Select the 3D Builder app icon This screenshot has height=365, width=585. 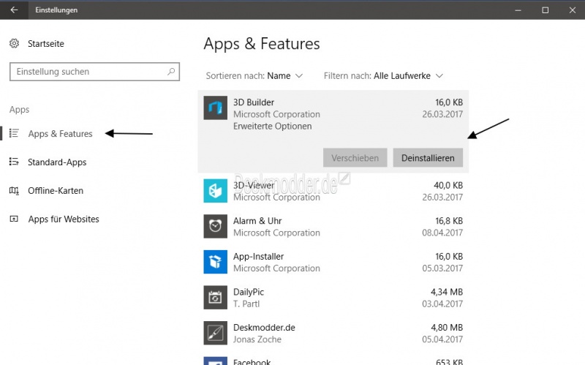(215, 108)
